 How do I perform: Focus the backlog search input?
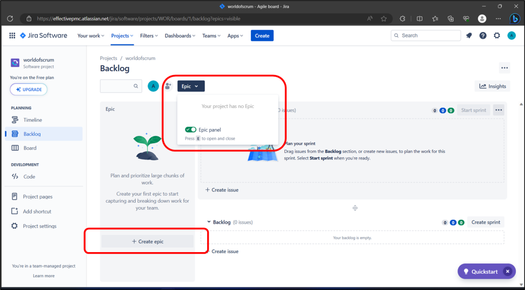click(121, 86)
